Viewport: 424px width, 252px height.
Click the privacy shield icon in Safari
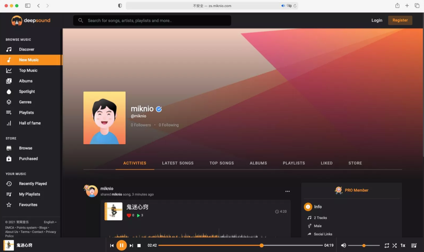coord(120,6)
